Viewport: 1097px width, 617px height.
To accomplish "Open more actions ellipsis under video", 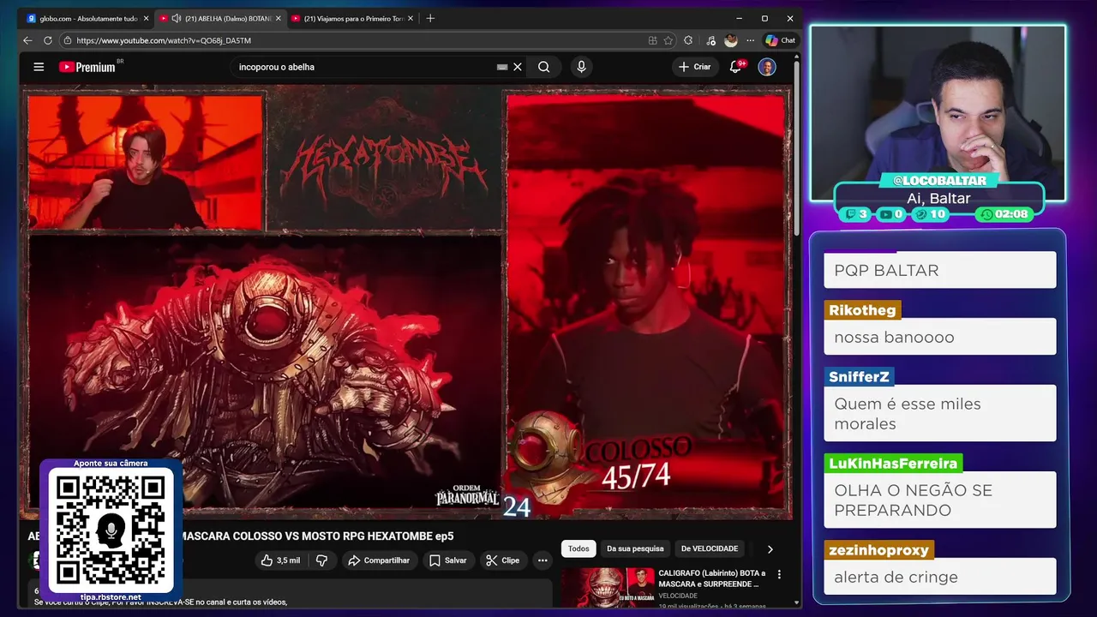I will tap(542, 560).
